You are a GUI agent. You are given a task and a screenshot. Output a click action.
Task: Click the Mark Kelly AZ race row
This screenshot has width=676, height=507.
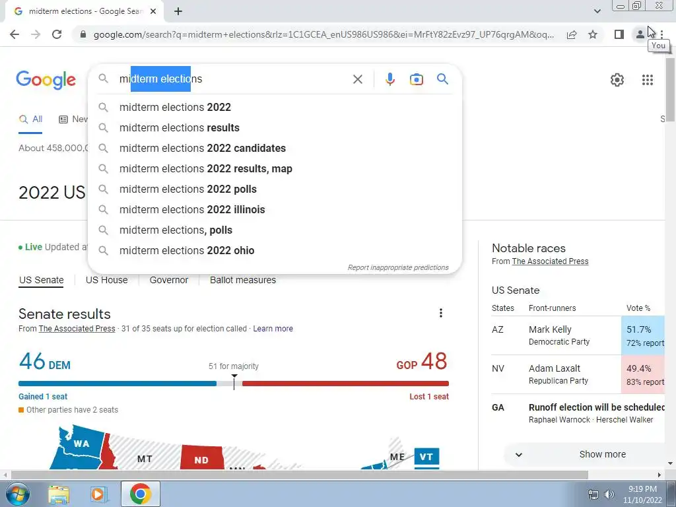tap(578, 335)
